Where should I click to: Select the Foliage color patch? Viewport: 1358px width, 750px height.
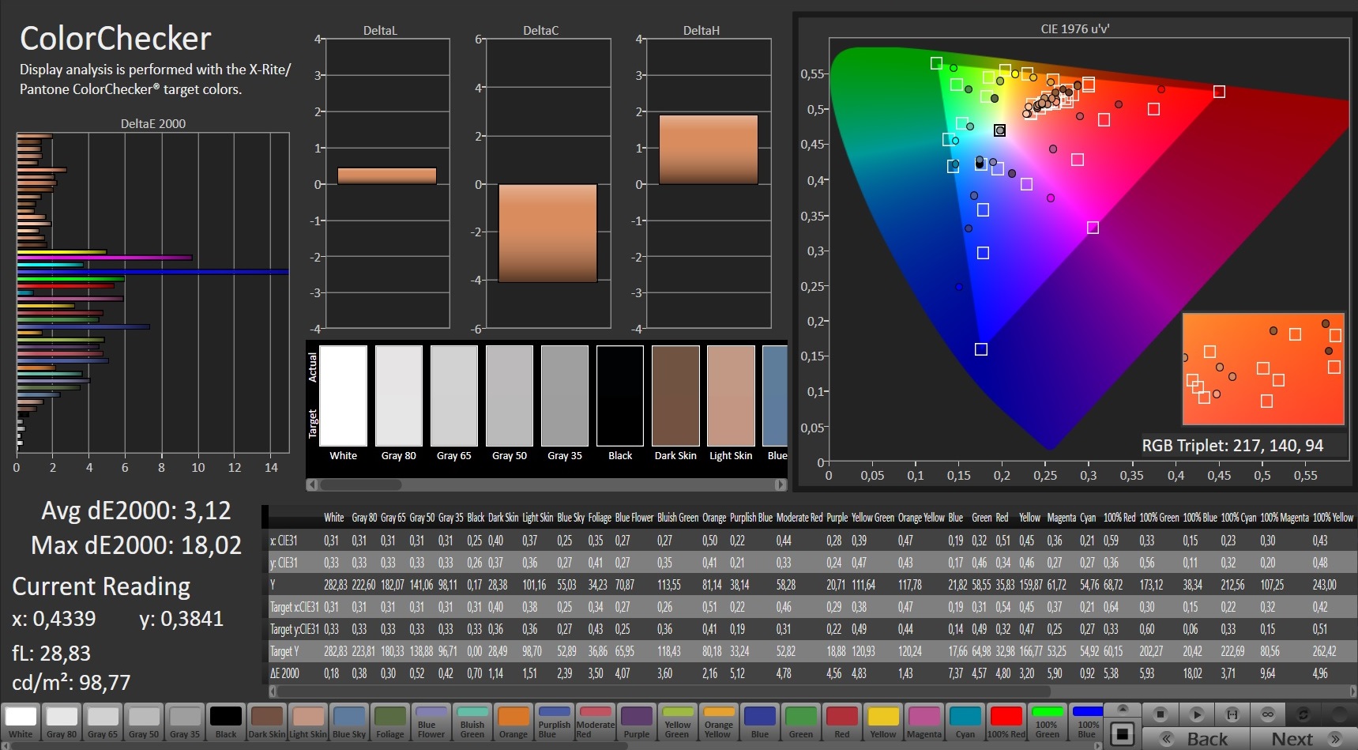(x=390, y=722)
